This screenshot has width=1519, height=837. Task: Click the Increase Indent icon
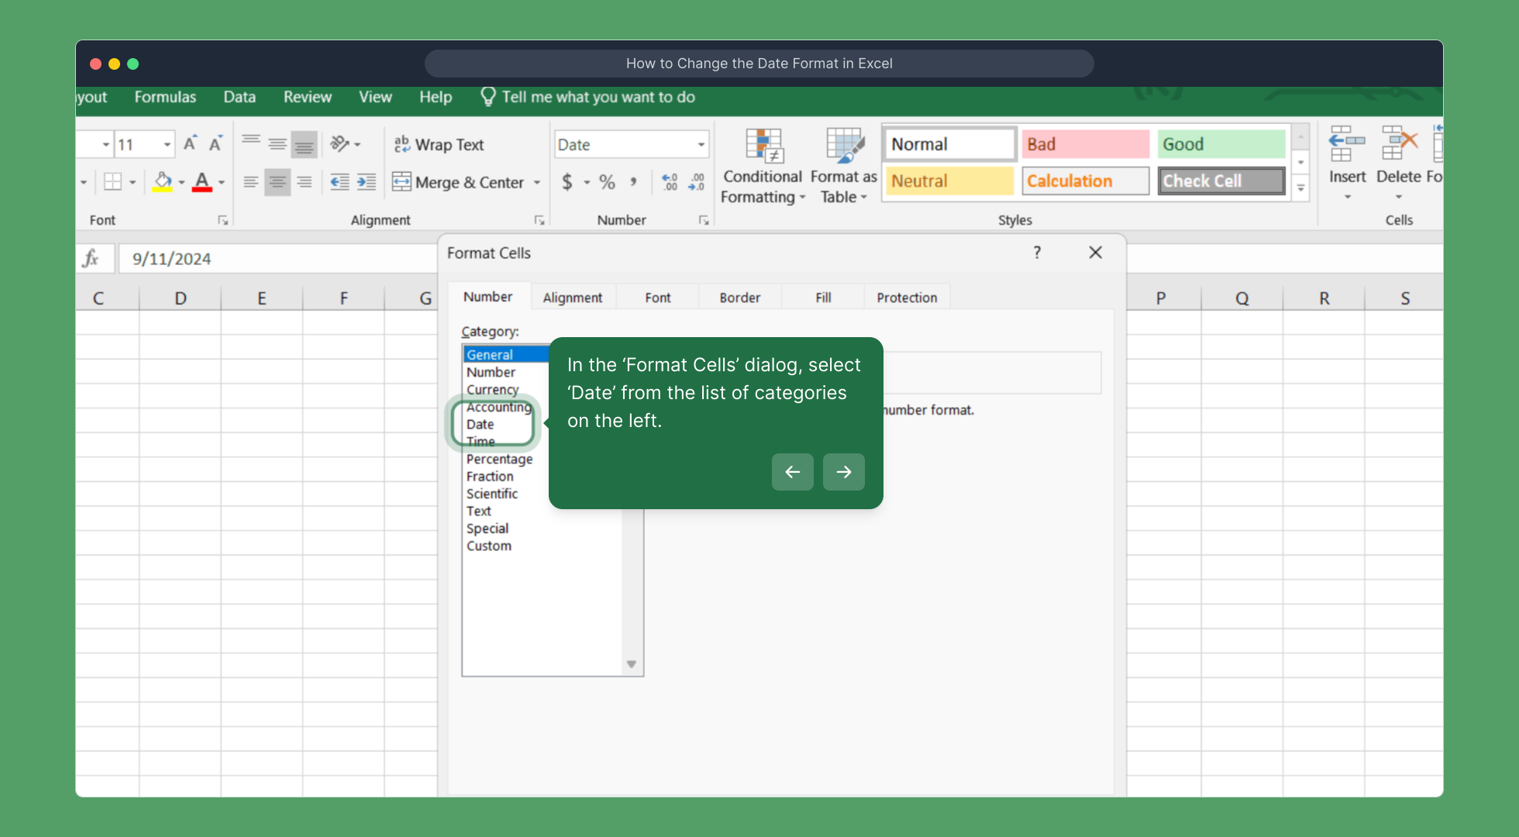[366, 182]
